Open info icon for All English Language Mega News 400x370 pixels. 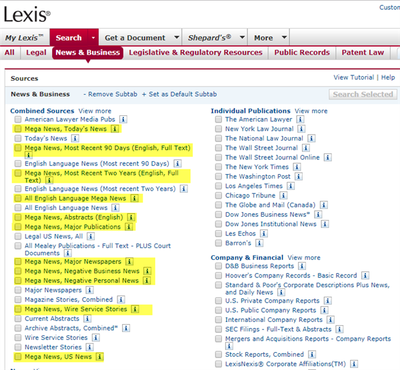click(135, 198)
